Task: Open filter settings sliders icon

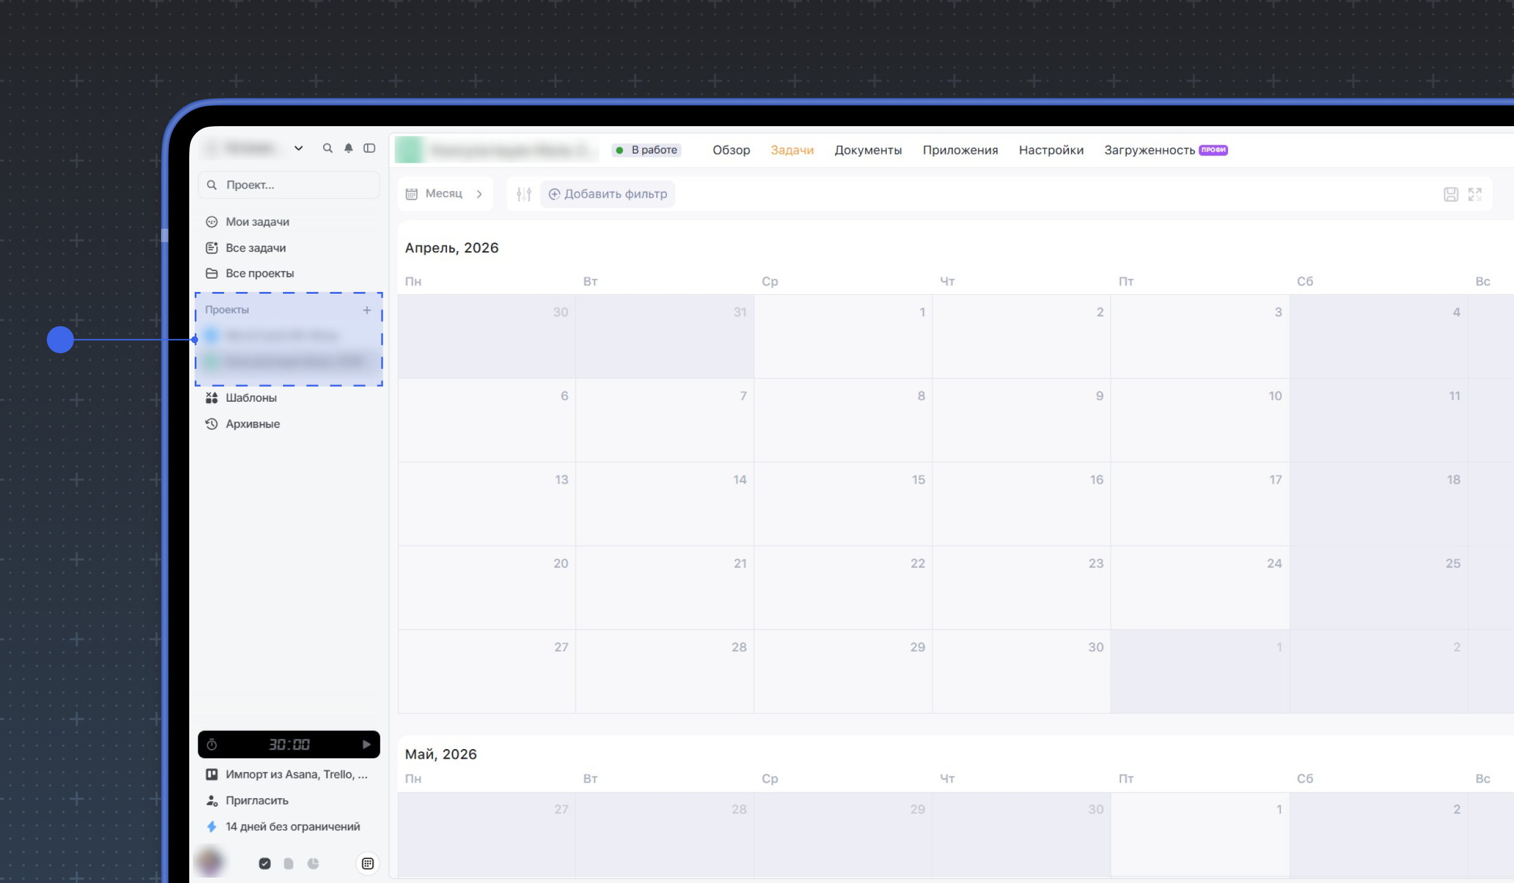Action: click(x=524, y=194)
